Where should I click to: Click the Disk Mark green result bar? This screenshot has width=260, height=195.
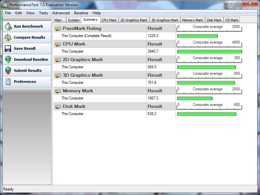coord(207,114)
